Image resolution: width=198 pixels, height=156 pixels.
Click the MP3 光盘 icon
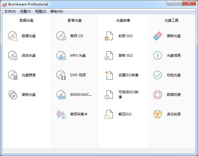[x=61, y=56]
